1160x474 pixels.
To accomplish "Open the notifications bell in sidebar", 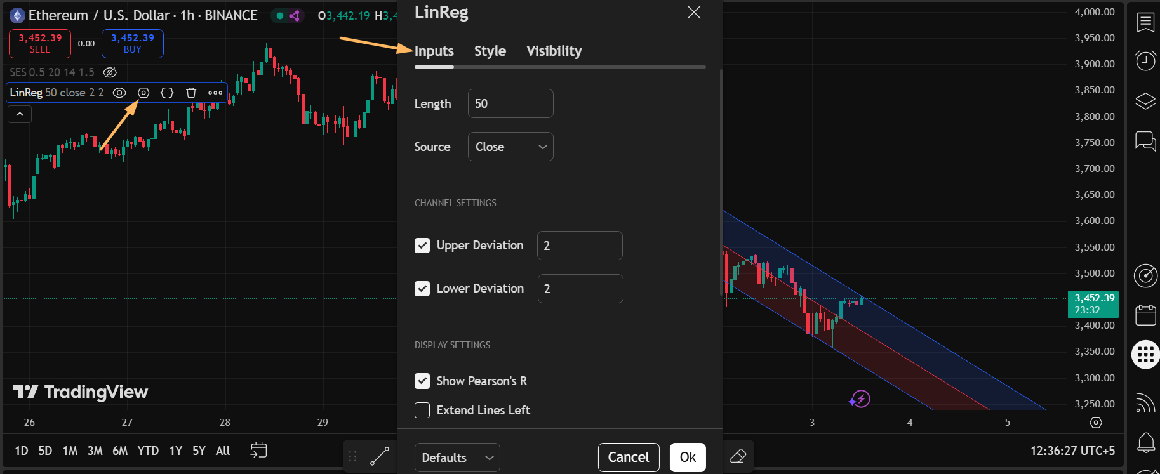I will pos(1145,442).
